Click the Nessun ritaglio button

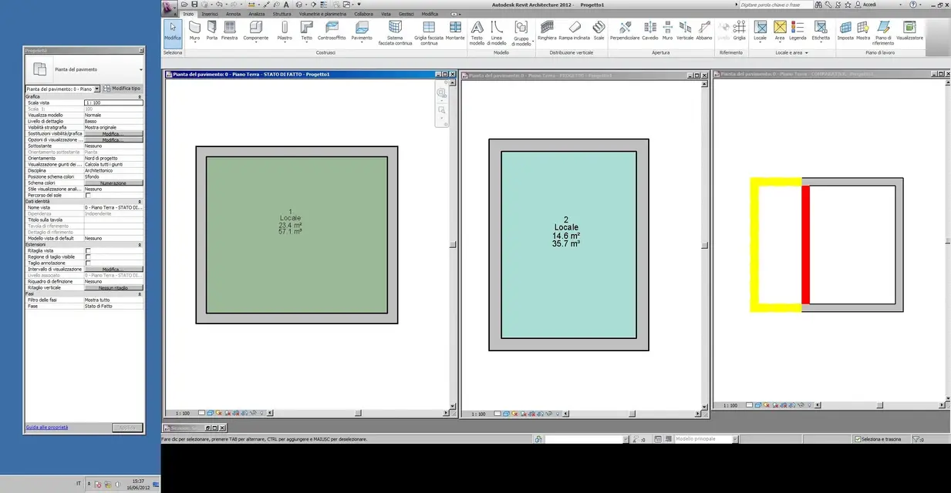point(113,288)
